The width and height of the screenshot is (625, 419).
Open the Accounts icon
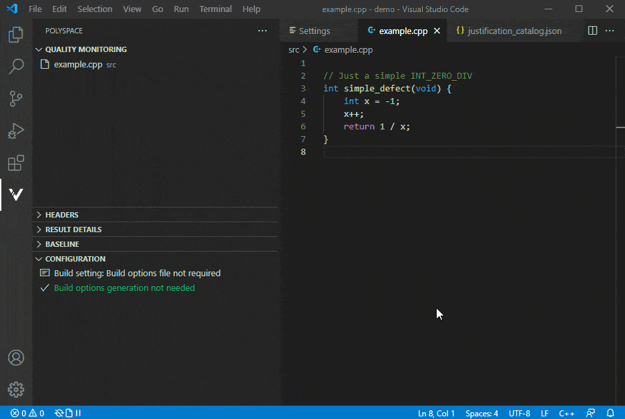click(x=16, y=358)
